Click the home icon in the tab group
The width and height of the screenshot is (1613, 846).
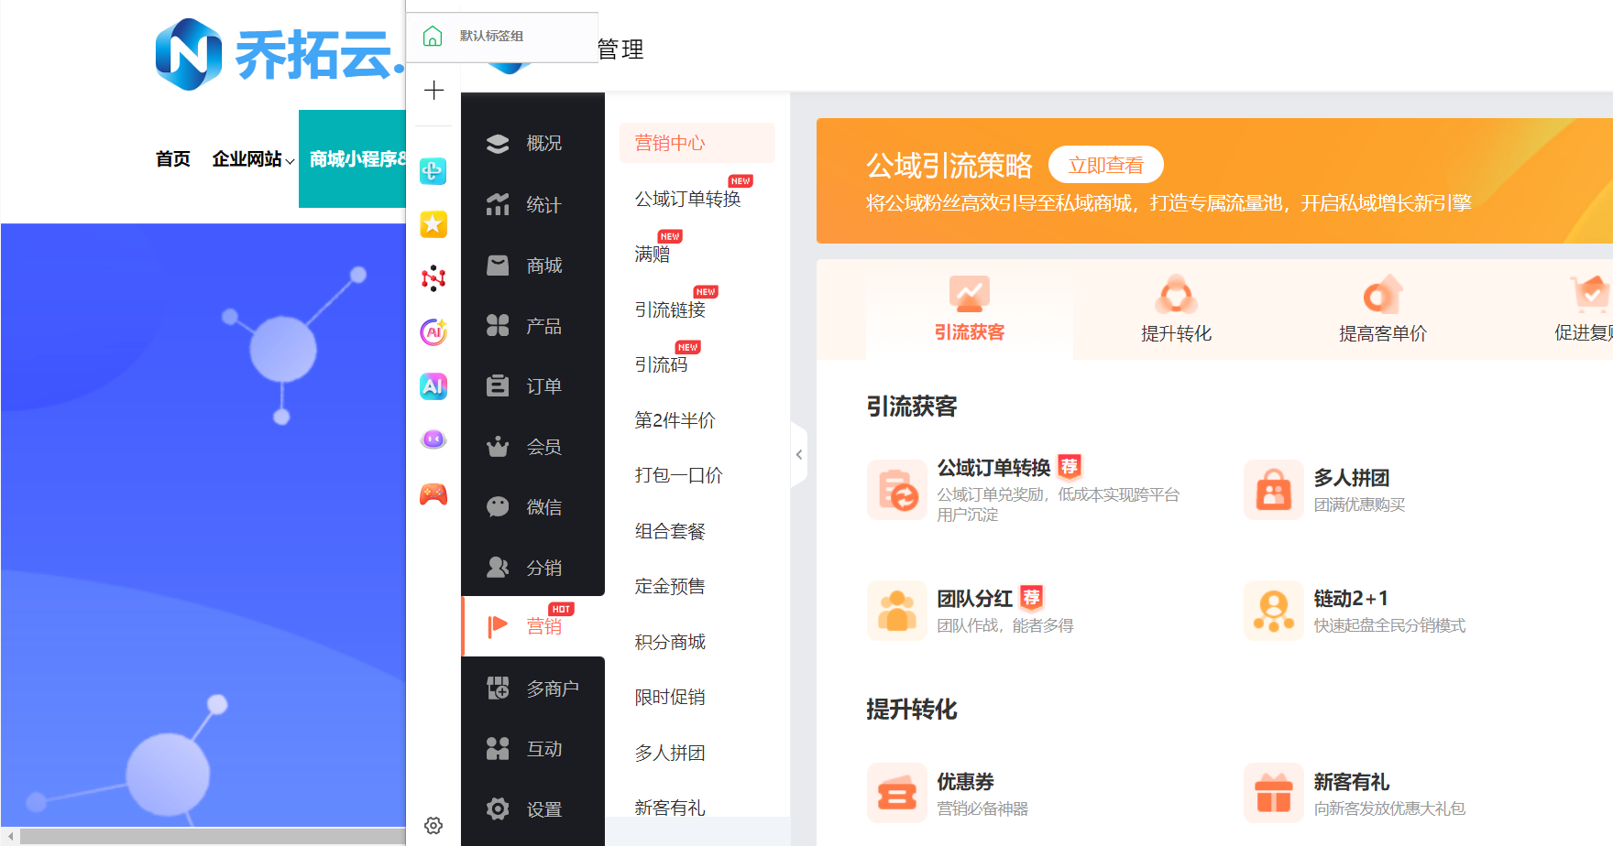tap(433, 36)
